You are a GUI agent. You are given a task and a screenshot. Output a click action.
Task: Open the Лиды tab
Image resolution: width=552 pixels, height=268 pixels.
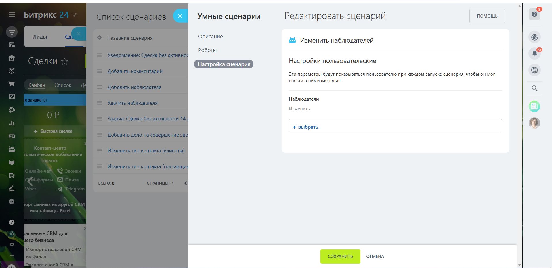(40, 37)
